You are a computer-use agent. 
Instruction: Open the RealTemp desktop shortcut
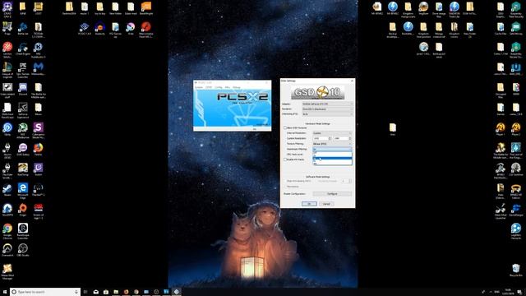click(x=23, y=170)
